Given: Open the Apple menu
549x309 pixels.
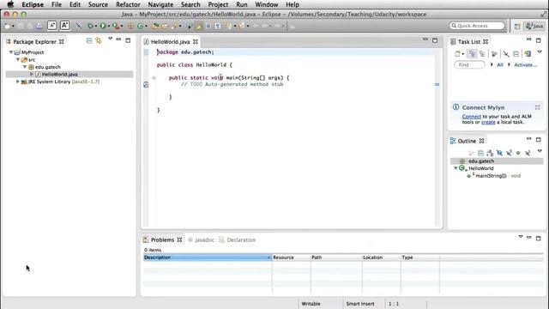Looking at the screenshot, I should [x=10, y=4].
